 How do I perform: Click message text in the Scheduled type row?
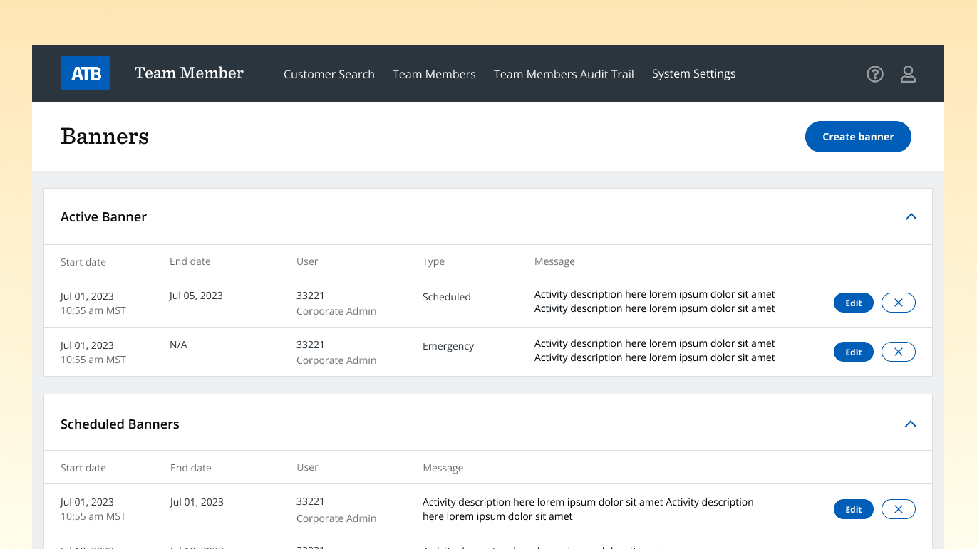[655, 301]
